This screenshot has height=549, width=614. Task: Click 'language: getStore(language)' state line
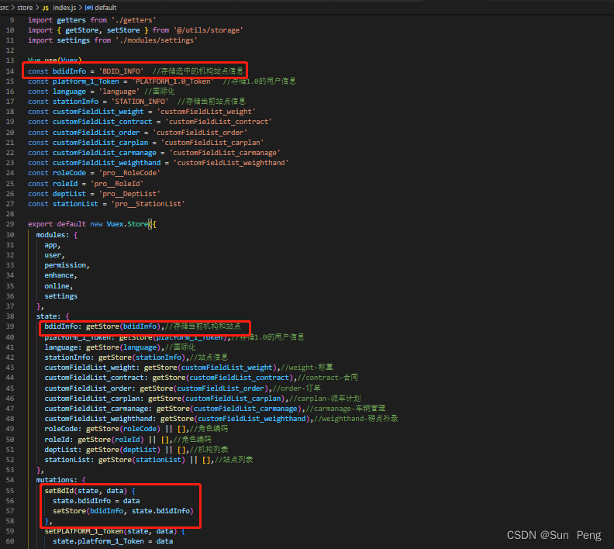102,347
